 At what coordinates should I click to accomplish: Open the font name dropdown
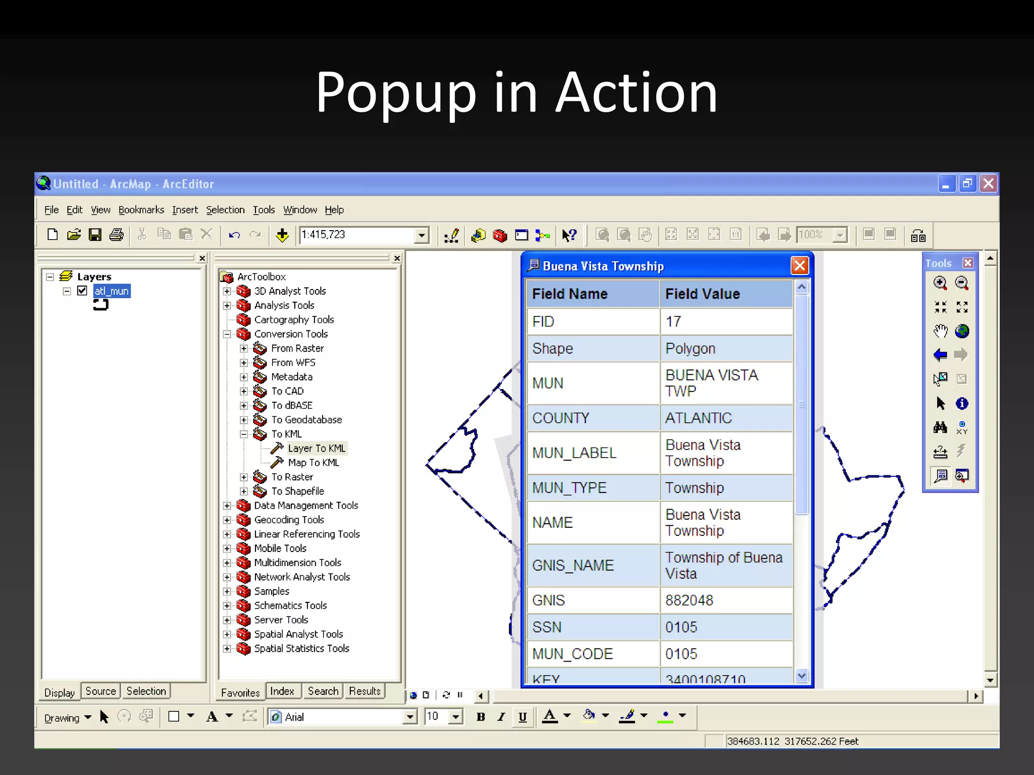pos(410,716)
